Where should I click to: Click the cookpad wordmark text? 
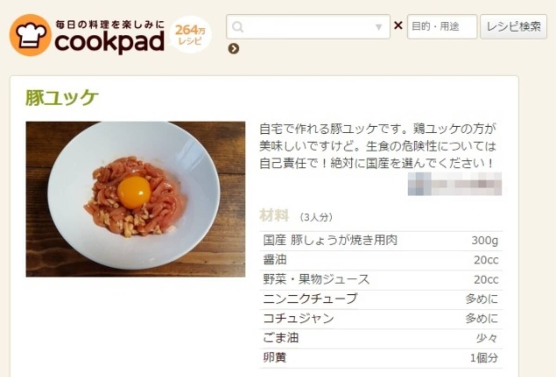[109, 42]
